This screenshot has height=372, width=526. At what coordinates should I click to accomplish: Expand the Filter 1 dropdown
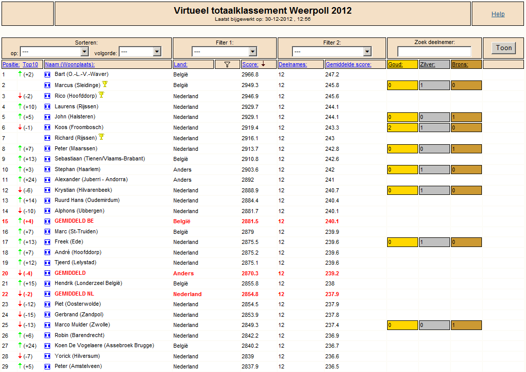pos(224,52)
